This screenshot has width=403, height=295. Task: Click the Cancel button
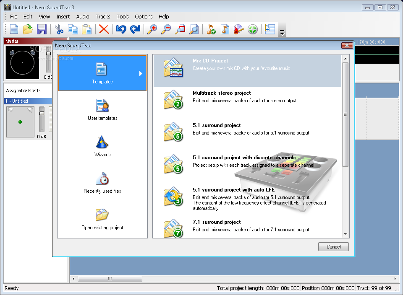click(333, 246)
